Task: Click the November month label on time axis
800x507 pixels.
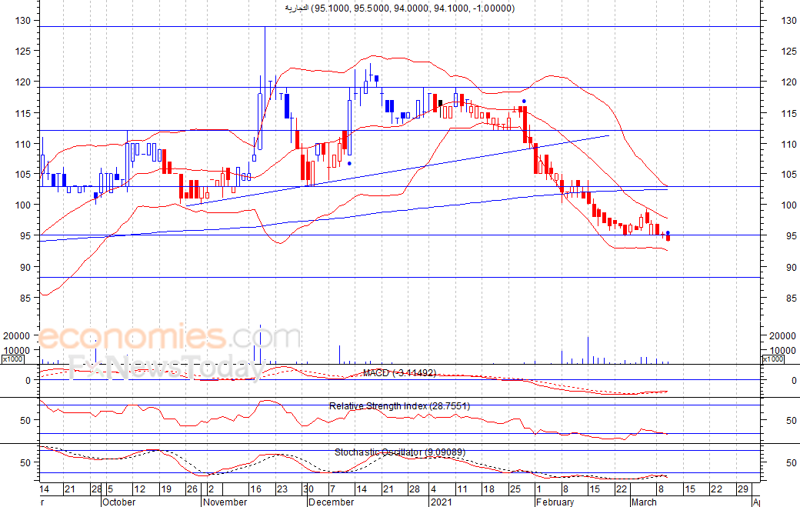Action: (225, 502)
